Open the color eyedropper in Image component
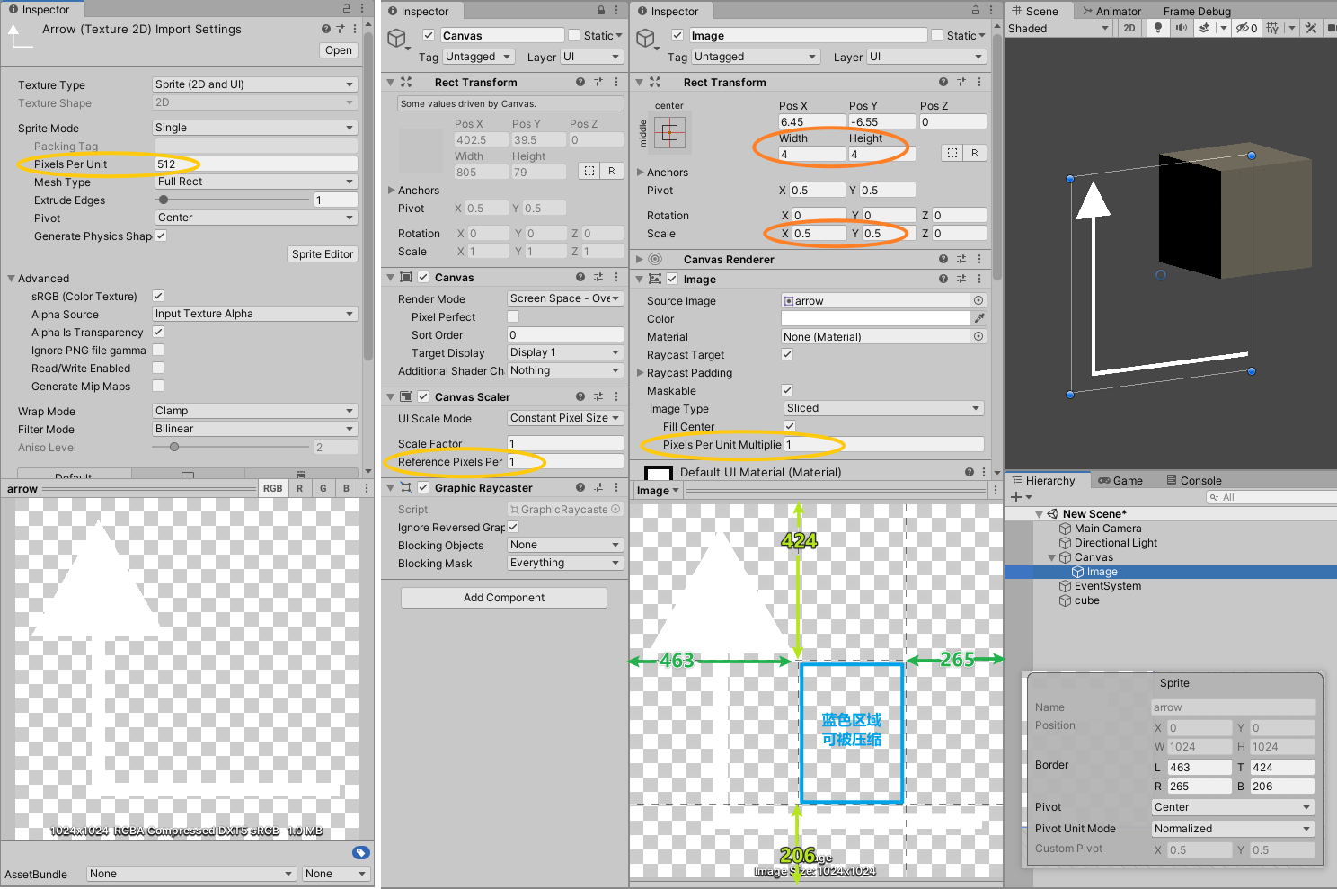 [978, 318]
